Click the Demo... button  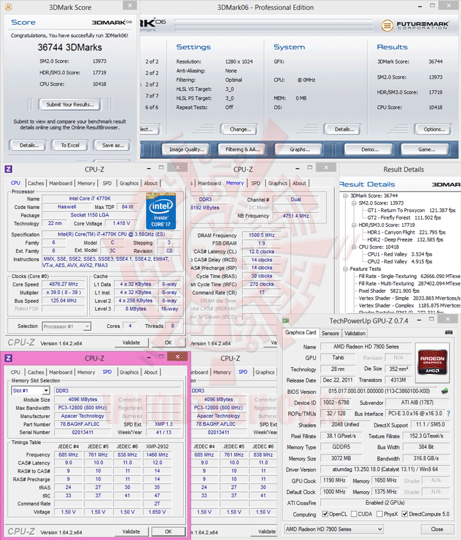(369, 149)
